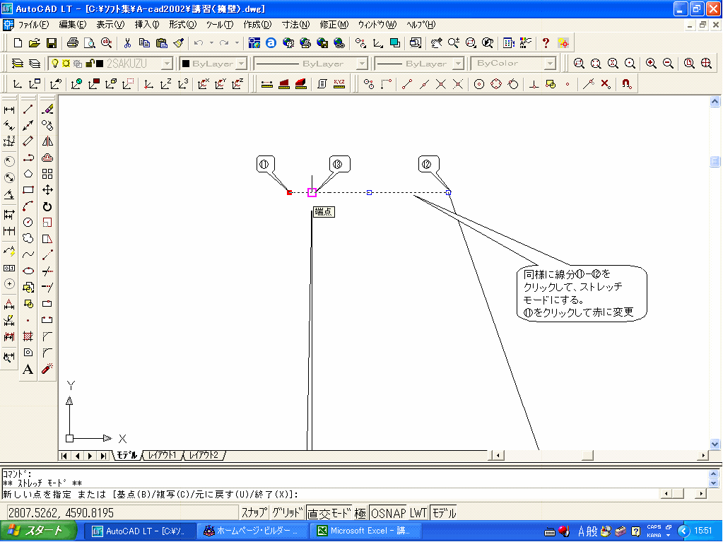Open the 表示(V) menu
The width and height of the screenshot is (723, 542).
point(110,25)
